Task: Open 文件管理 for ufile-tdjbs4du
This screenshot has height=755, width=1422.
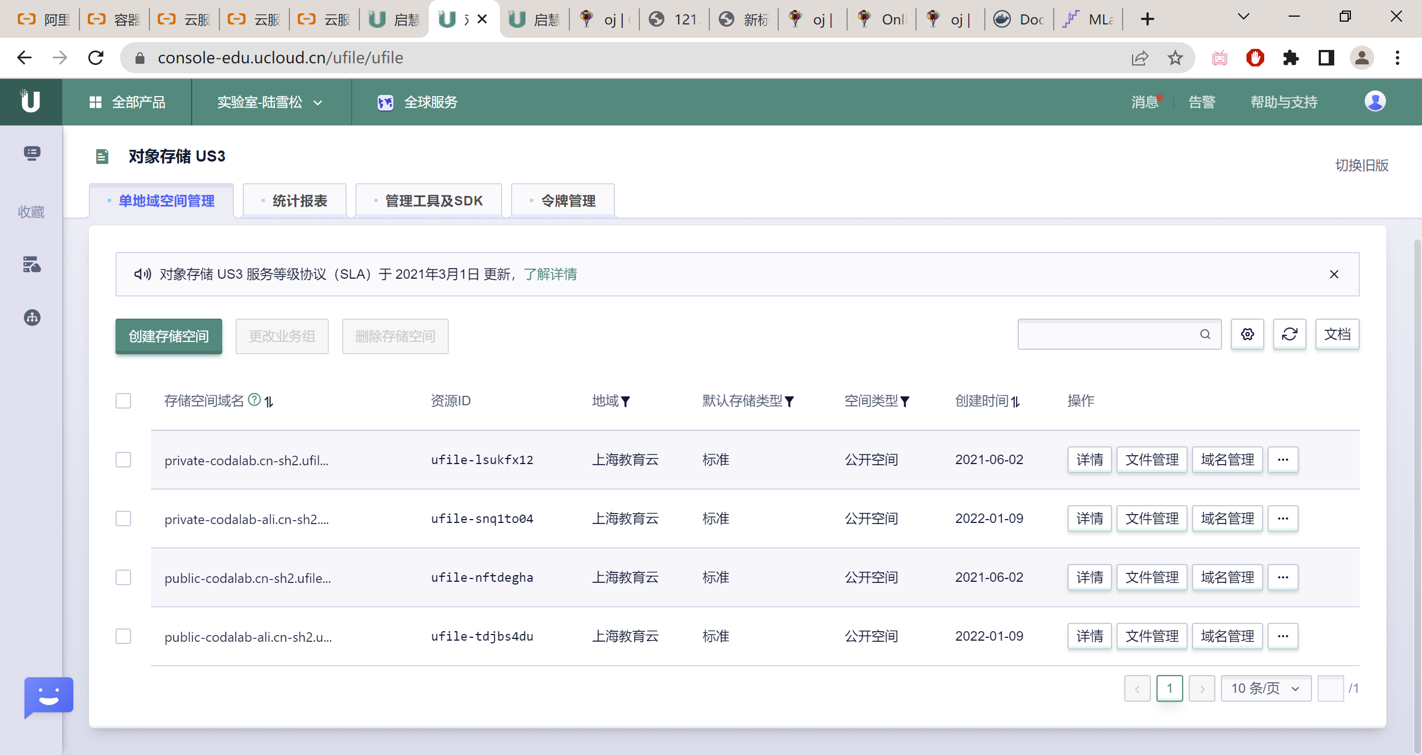Action: pos(1151,636)
